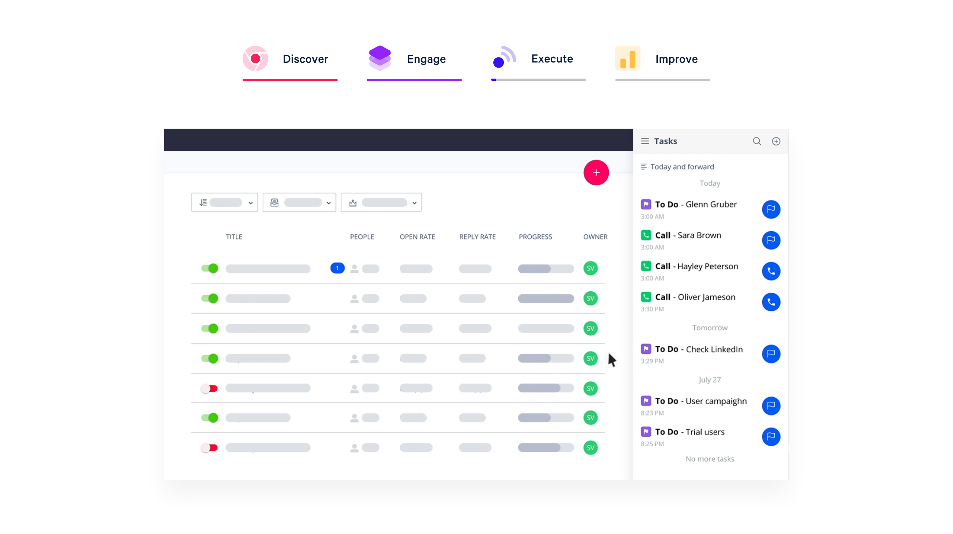Click green phone icon beside Oliver Jameson
The width and height of the screenshot is (953, 534).
pyautogui.click(x=646, y=297)
